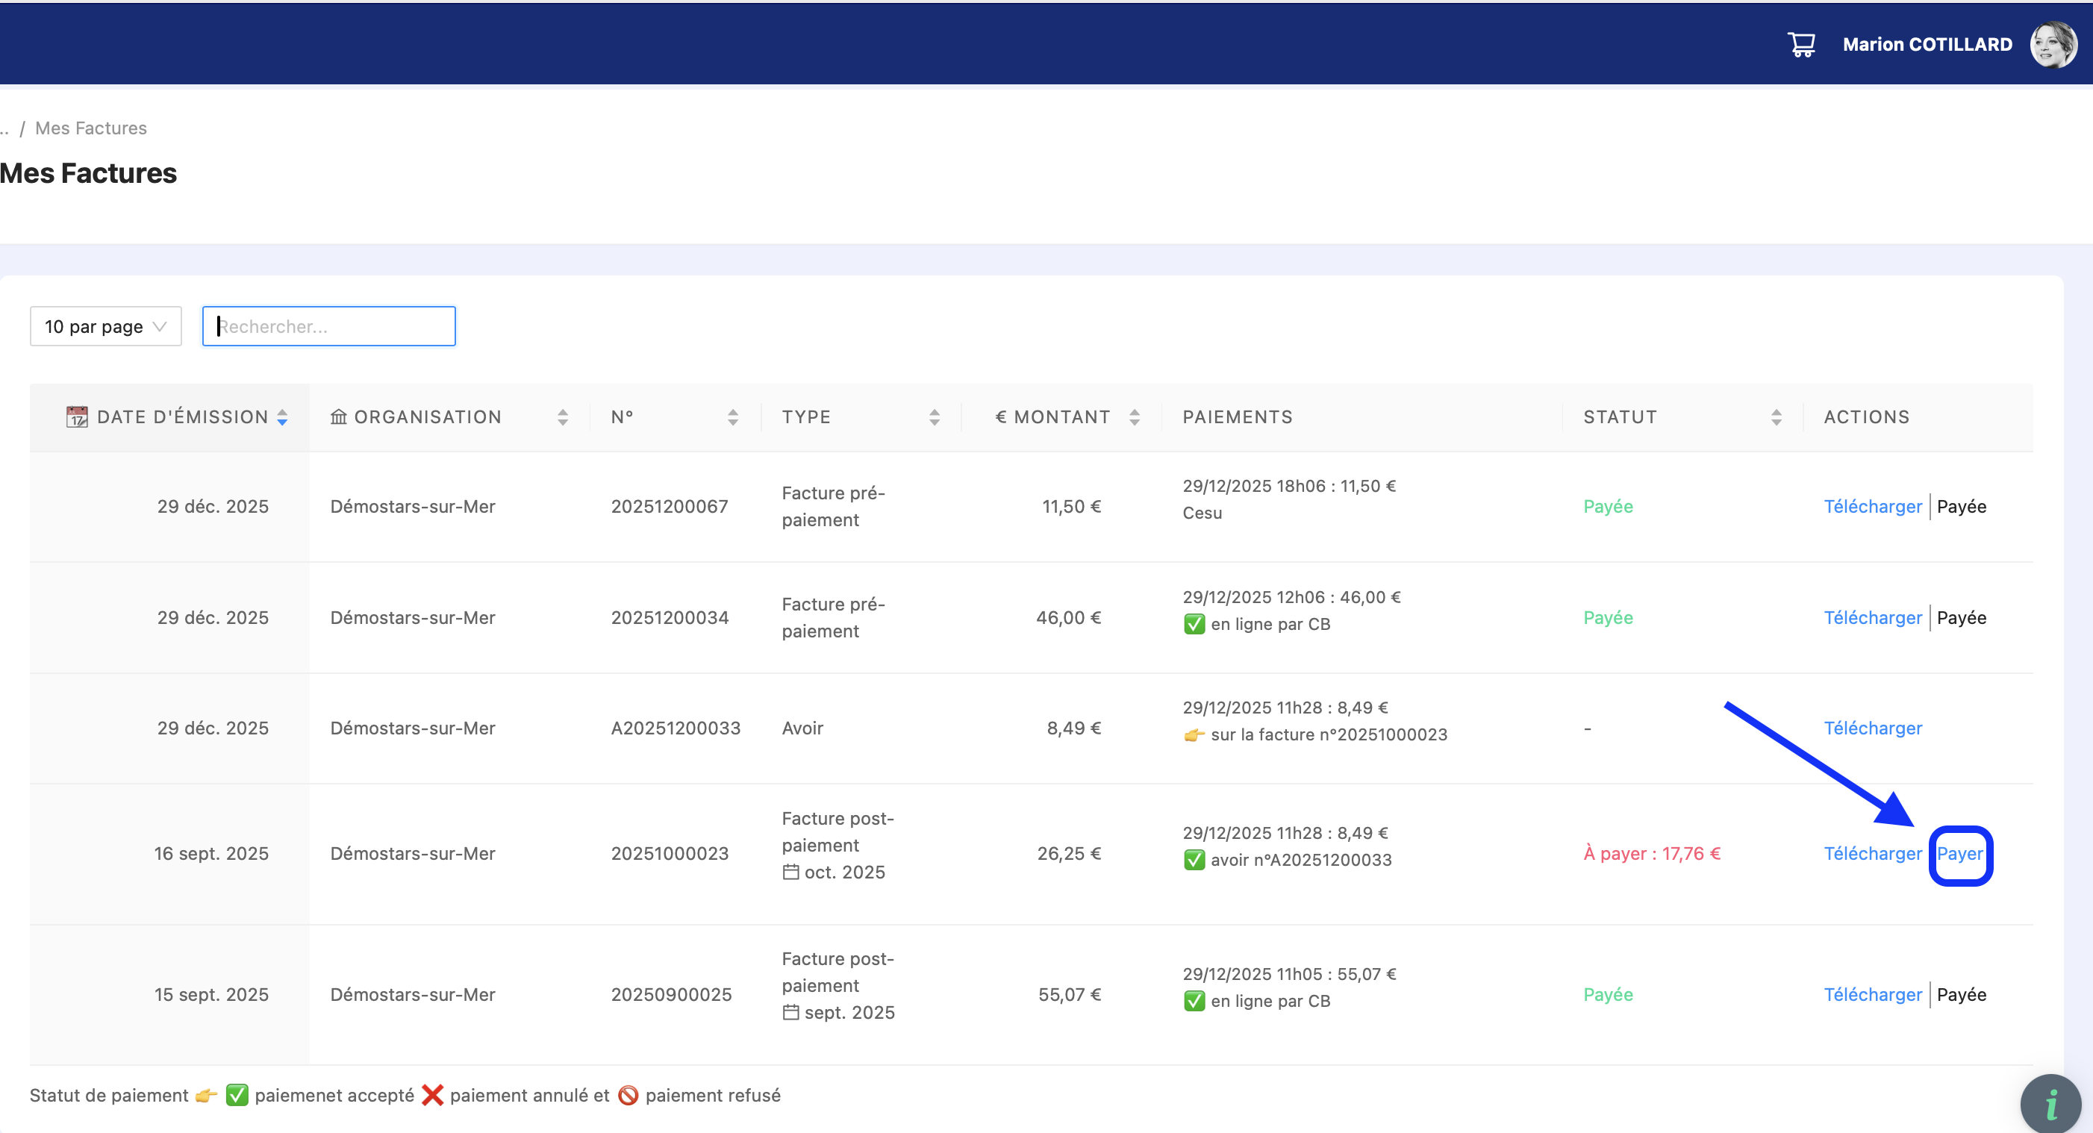The image size is (2093, 1133).
Task: Click Mes Factures breadcrumb
Action: pos(91,128)
